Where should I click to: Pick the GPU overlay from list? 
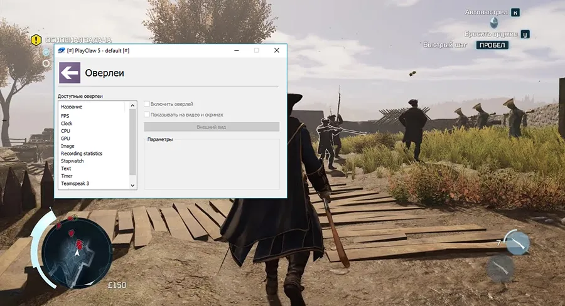pos(65,139)
